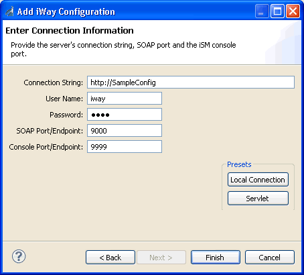
Task: Click the SOAP Port/Endpoint label
Action: 50,131
